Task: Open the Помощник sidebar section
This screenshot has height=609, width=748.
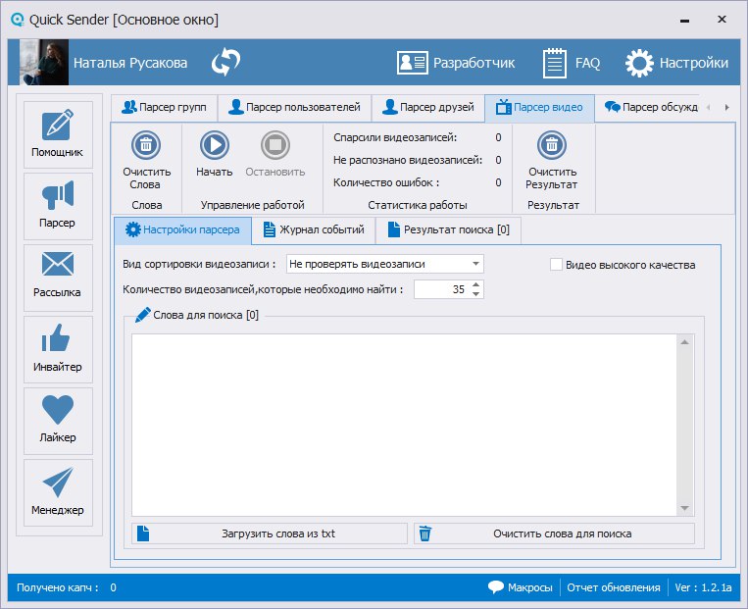Action: pos(58,134)
